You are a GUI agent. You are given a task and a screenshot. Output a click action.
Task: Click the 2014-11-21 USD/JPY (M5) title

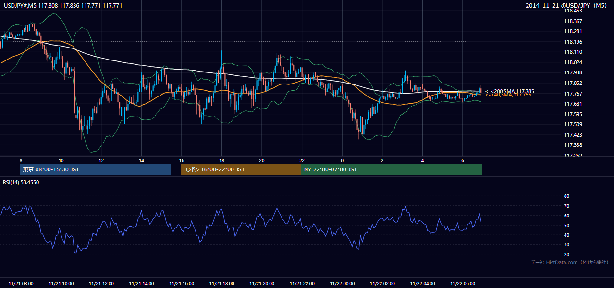(x=567, y=6)
